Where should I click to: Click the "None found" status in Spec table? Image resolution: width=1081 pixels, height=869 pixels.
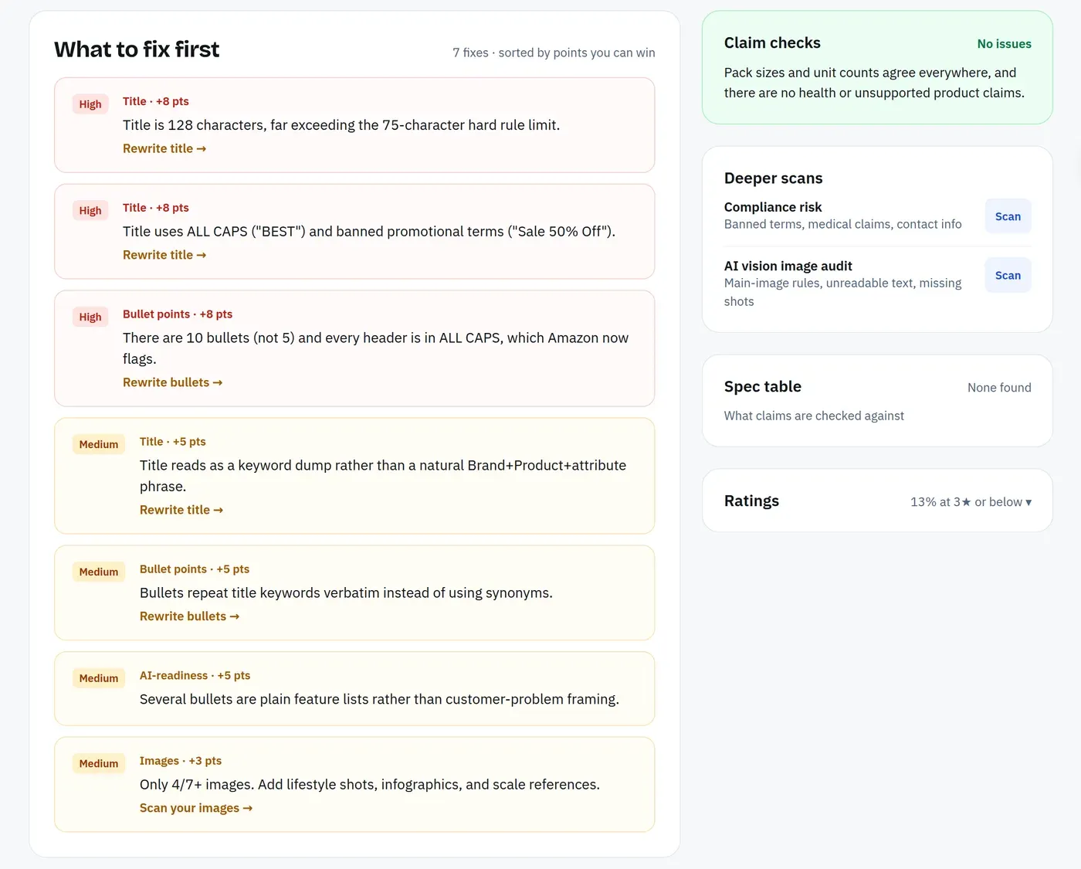[x=999, y=388]
